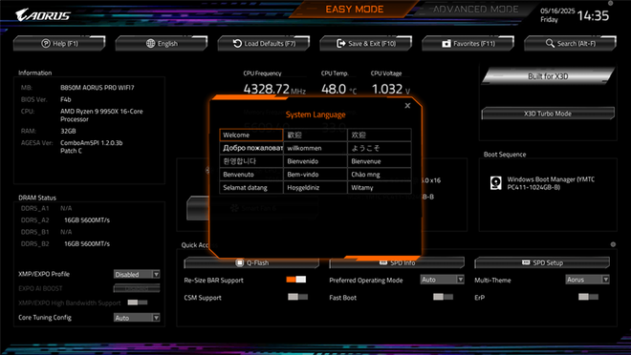
Task: Open the XMP/EXPO Profile dropdown
Action: point(137,274)
